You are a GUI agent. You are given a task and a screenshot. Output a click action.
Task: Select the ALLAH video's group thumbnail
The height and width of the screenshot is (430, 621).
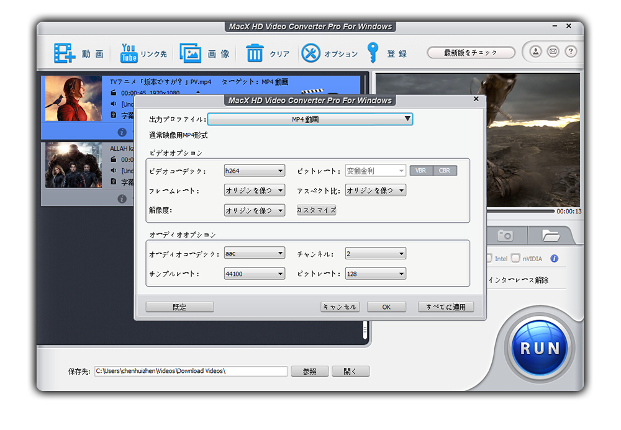(74, 165)
